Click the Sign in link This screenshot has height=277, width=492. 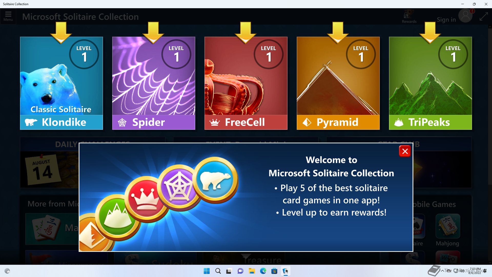pos(446,19)
